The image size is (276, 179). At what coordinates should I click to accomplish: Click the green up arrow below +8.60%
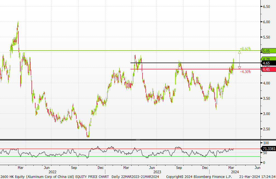point(239,52)
